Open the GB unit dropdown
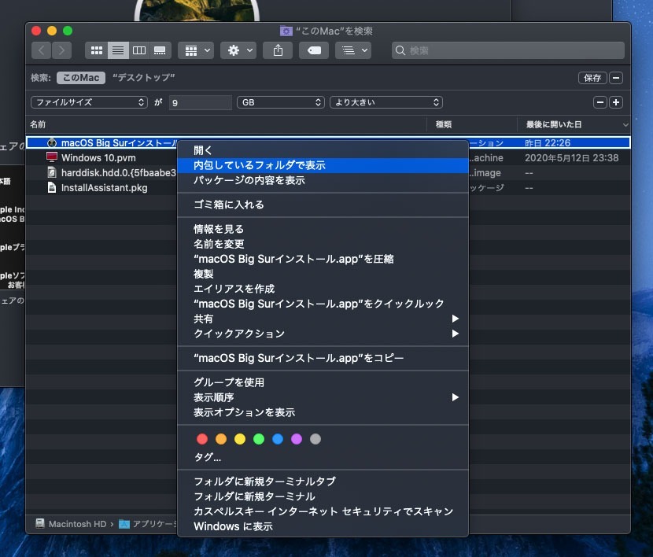 [281, 102]
